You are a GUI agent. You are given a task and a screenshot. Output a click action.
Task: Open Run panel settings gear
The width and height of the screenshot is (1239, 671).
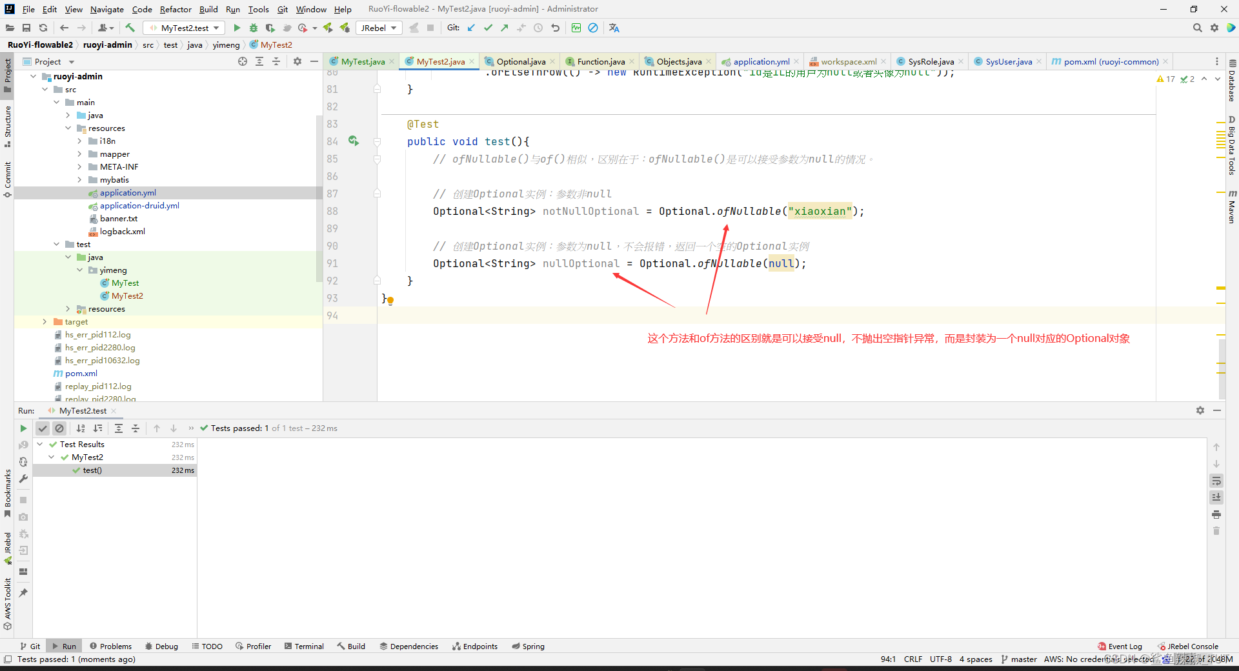[x=1200, y=410]
